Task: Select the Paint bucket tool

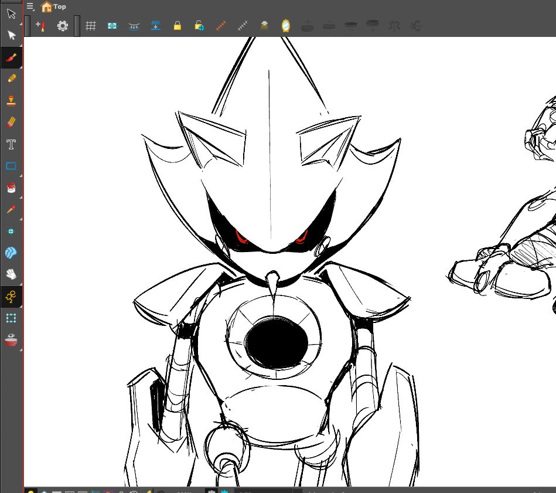Action: click(11, 188)
